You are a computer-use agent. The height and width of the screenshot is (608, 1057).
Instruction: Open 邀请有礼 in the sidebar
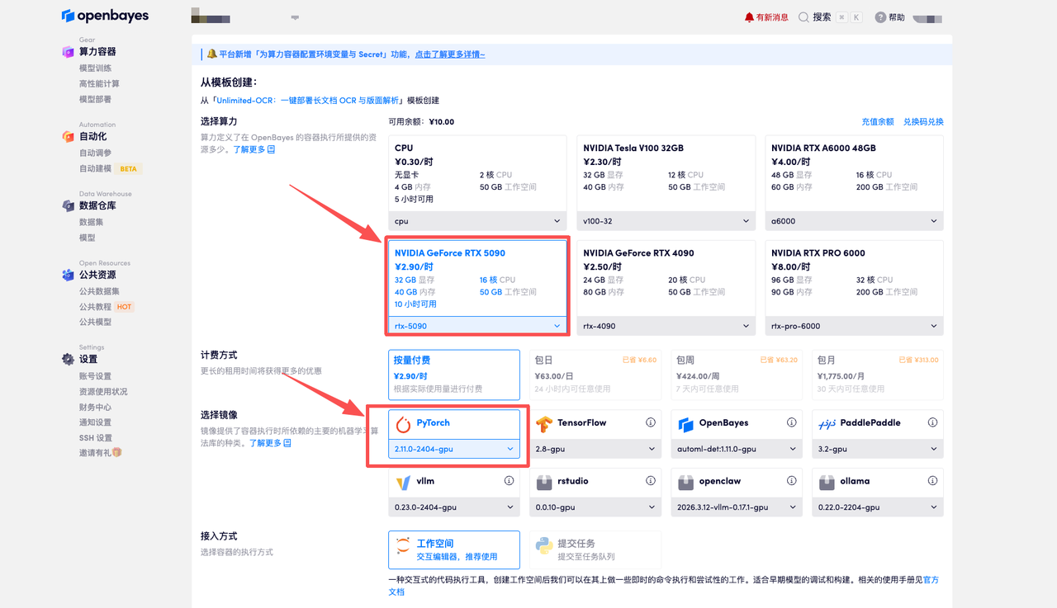pyautogui.click(x=100, y=453)
